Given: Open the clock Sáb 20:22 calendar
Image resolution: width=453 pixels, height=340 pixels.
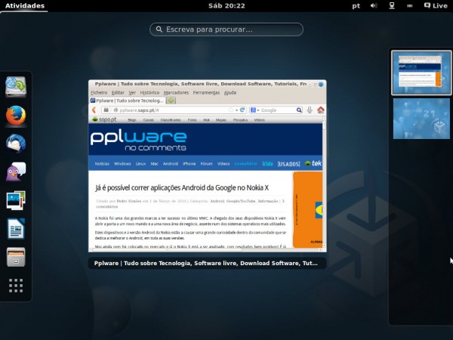Looking at the screenshot, I should [226, 6].
